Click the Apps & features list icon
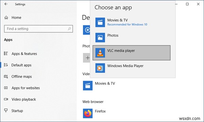The height and width of the screenshot is (122, 204). [6, 53]
